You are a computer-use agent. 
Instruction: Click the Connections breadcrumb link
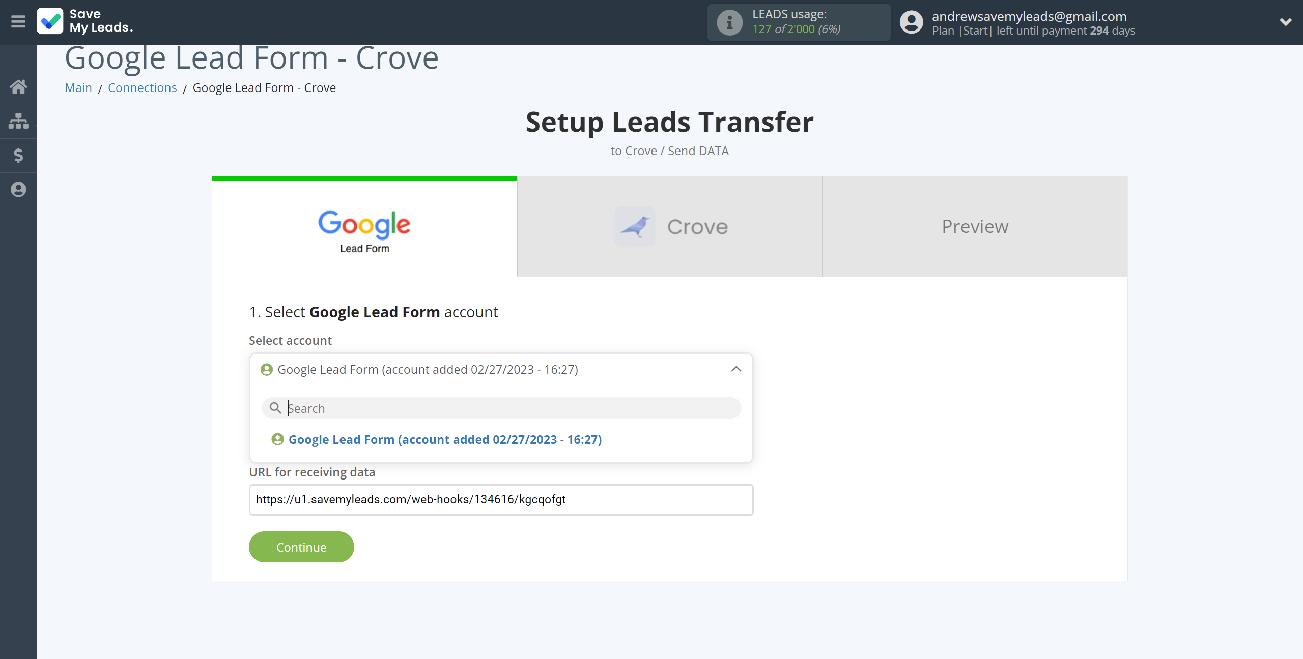(142, 87)
